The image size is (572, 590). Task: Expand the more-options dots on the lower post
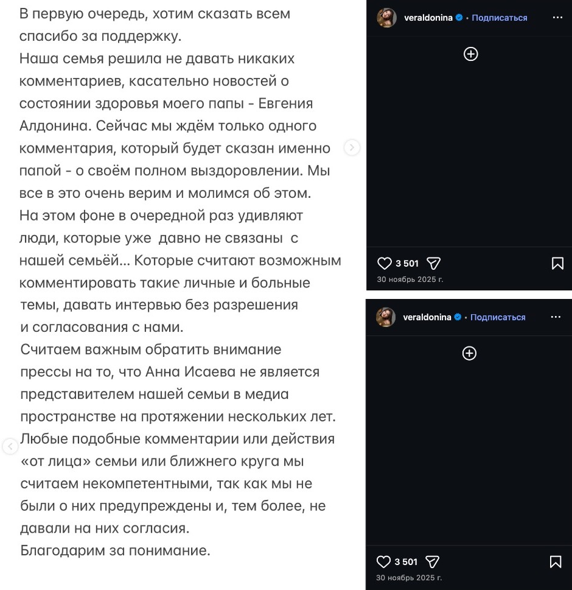coord(556,317)
